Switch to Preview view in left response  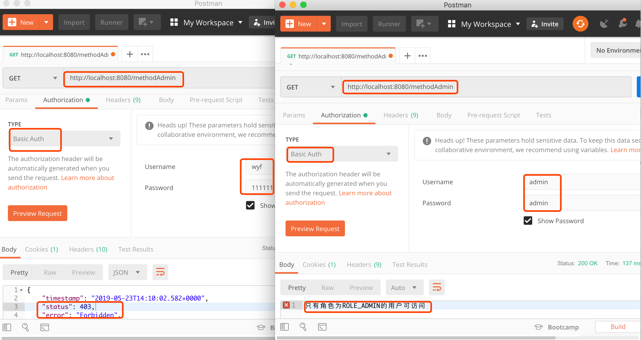[x=83, y=272]
